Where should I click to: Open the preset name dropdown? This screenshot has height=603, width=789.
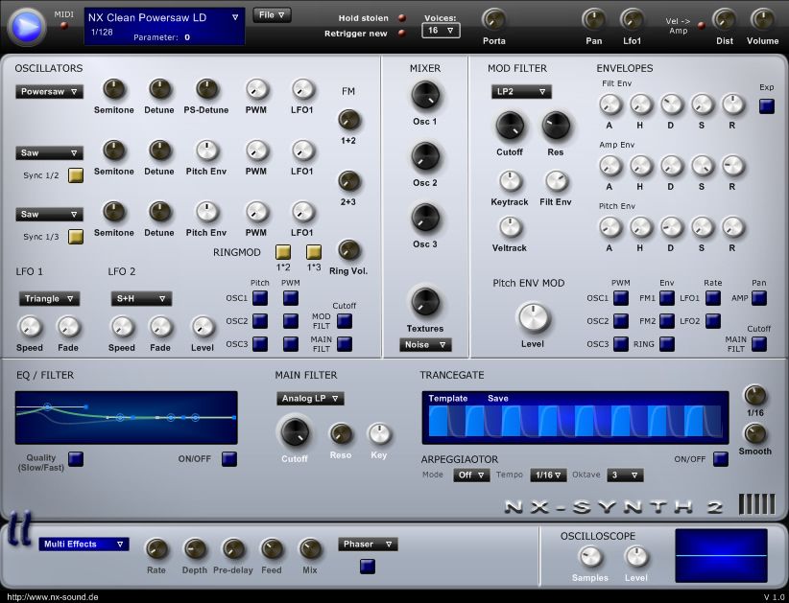pyautogui.click(x=234, y=17)
